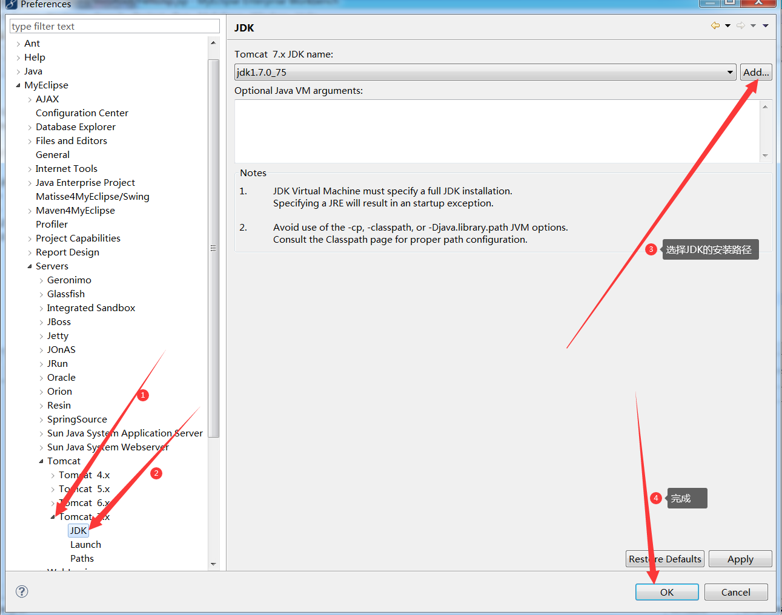Expand the Tomcat 4.x node
Image resolution: width=782 pixels, height=615 pixels.
[x=53, y=475]
